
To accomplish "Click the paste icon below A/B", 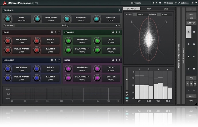I will (195, 84).
